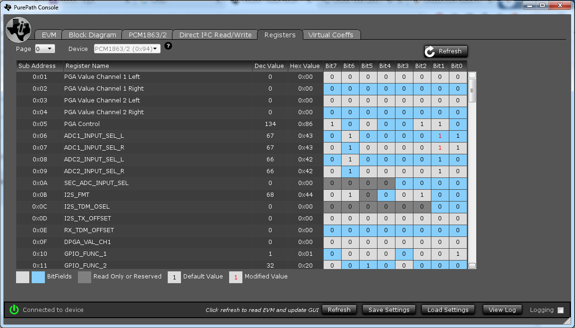Click the Modified Value legend swatch

[236, 277]
